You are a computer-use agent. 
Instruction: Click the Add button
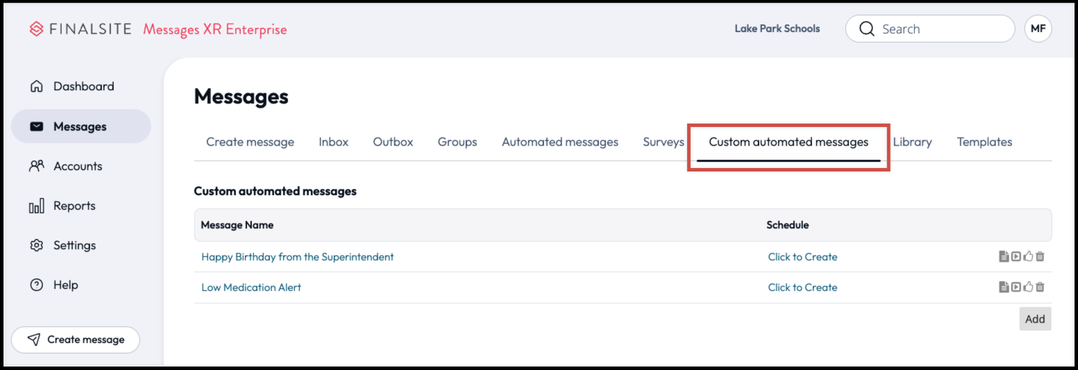click(x=1035, y=319)
